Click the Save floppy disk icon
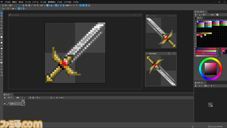Viewport: 227px width, 128px height. 10,5
